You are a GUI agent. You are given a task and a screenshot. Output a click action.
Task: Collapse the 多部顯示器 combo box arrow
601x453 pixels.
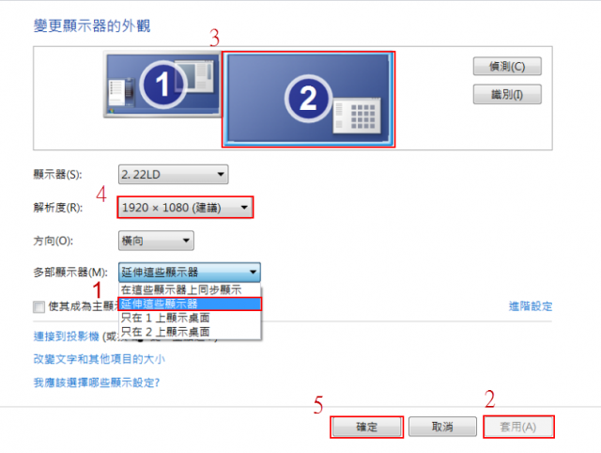click(x=253, y=272)
